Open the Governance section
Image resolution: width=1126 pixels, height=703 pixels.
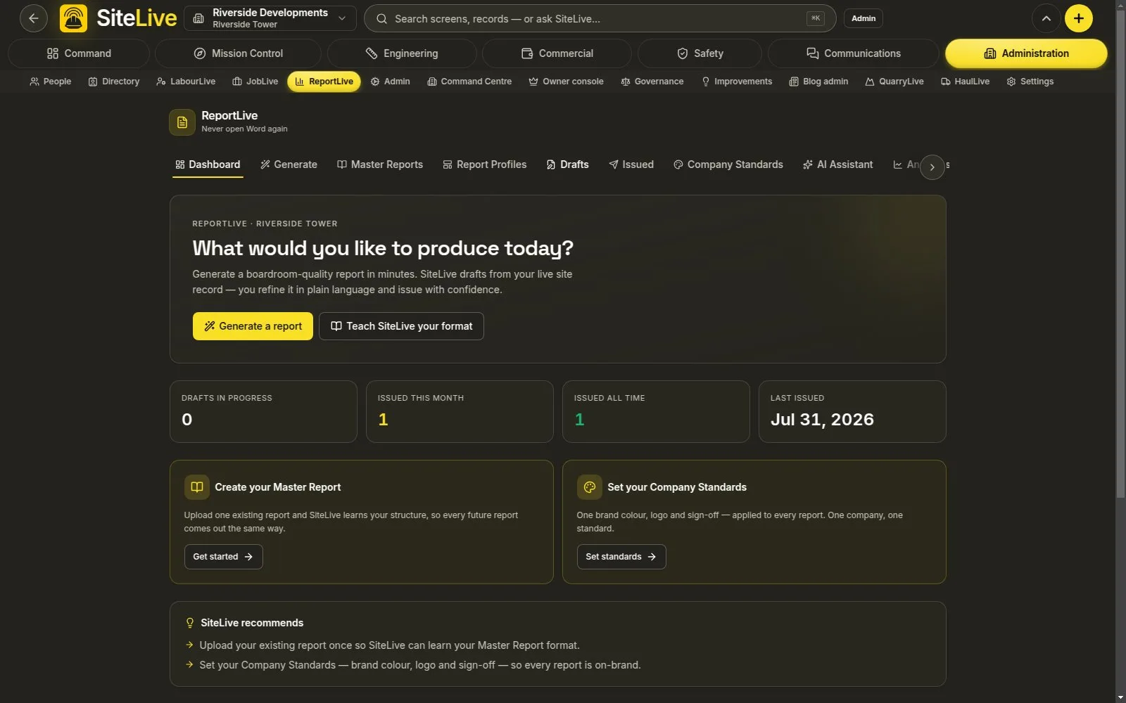(652, 82)
